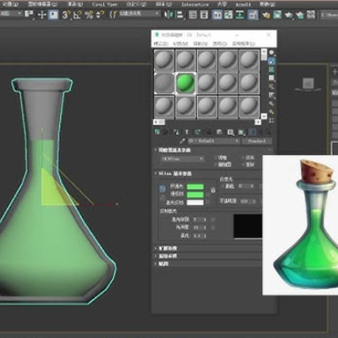Open the Blinn shader type dropdown
The image size is (338, 338).
pyautogui.click(x=183, y=159)
